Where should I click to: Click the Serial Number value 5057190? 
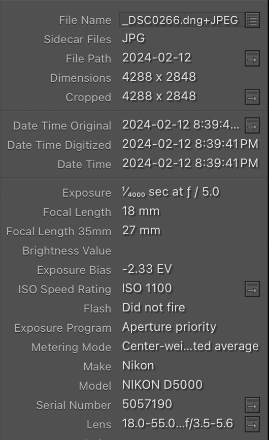(x=147, y=404)
